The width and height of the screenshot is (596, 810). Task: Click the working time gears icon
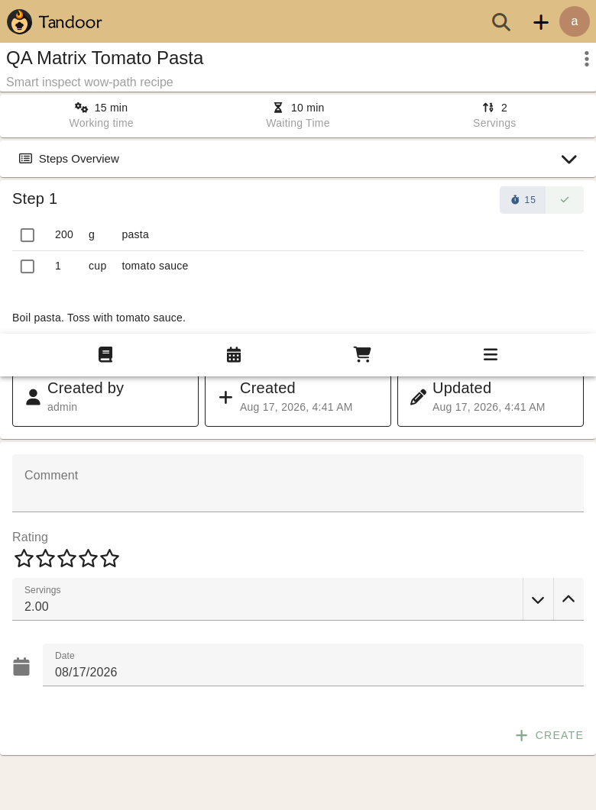point(81,108)
